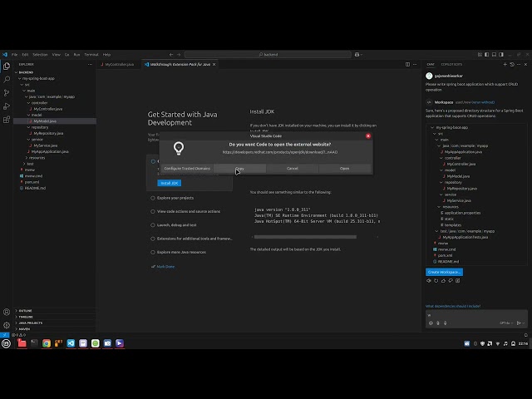Open the Search view in activity bar
Screen dimensions: 532x399
(7, 80)
